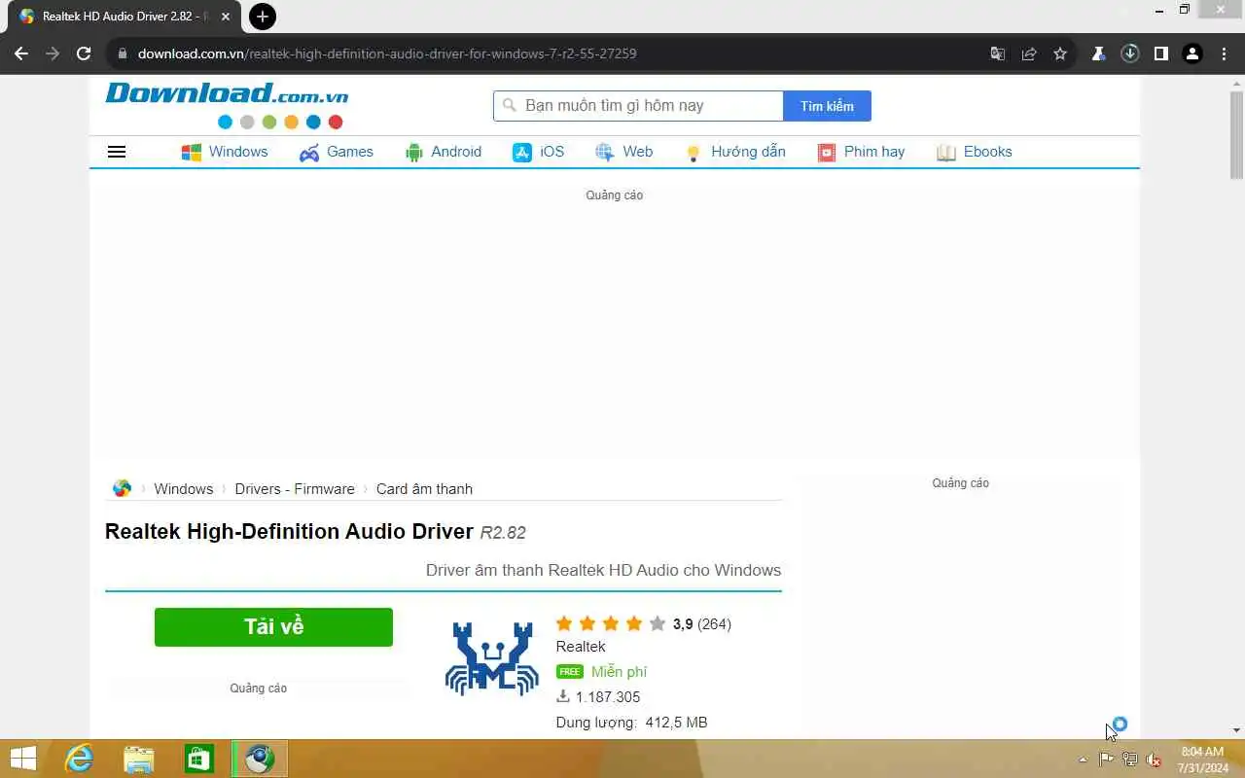Go to Drivers - Firmware breadcrumb

295,489
